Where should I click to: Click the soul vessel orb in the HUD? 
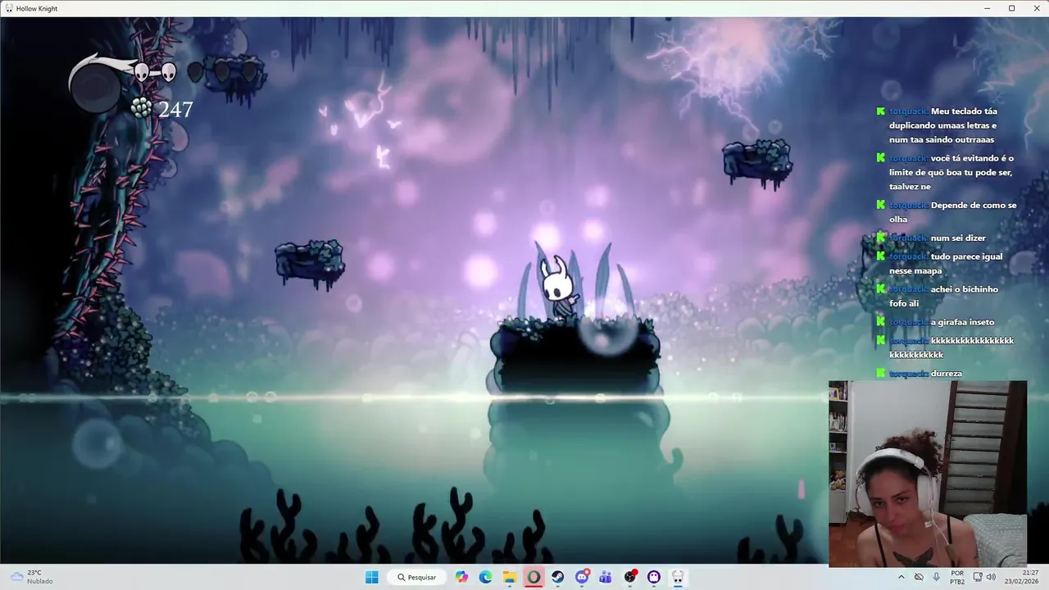point(96,86)
